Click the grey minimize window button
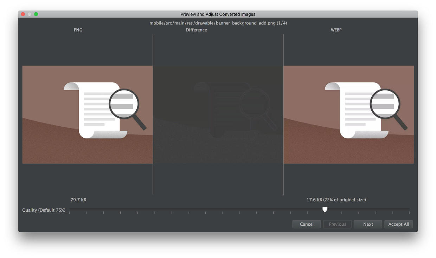The height and width of the screenshot is (258, 436). pos(30,14)
